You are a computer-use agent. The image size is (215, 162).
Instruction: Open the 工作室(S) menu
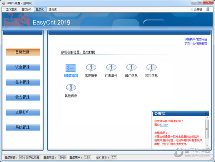coord(11,9)
